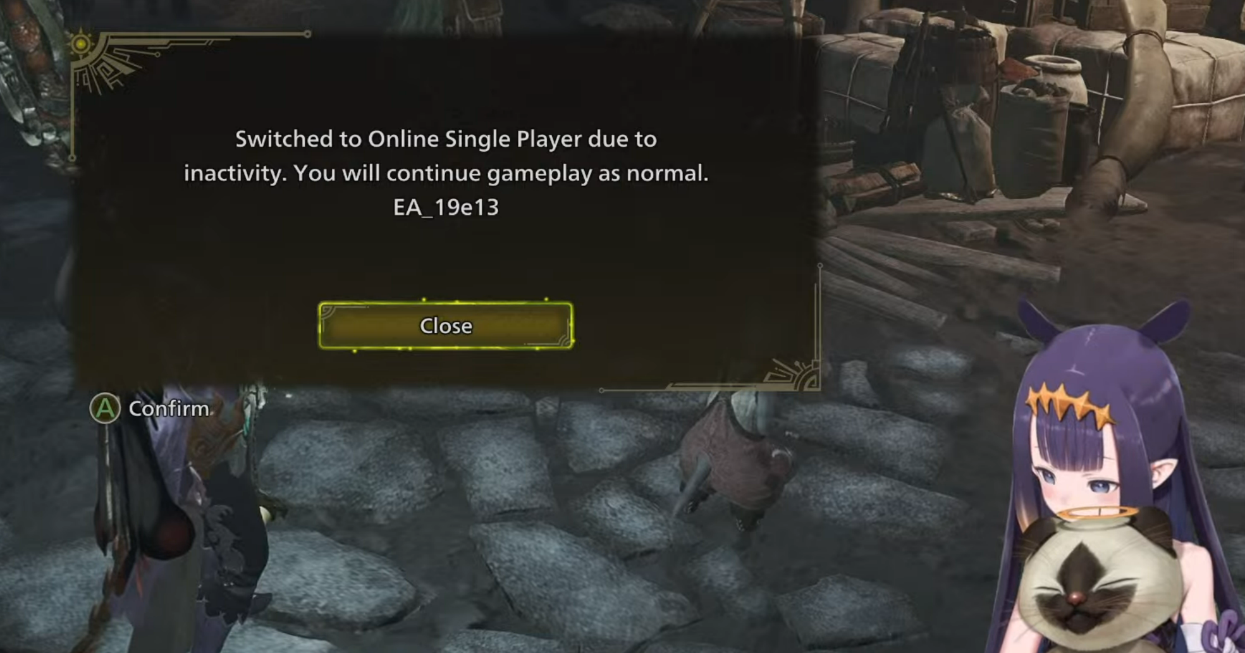Click the green A controller button icon
Image resolution: width=1245 pixels, height=653 pixels.
pos(105,408)
